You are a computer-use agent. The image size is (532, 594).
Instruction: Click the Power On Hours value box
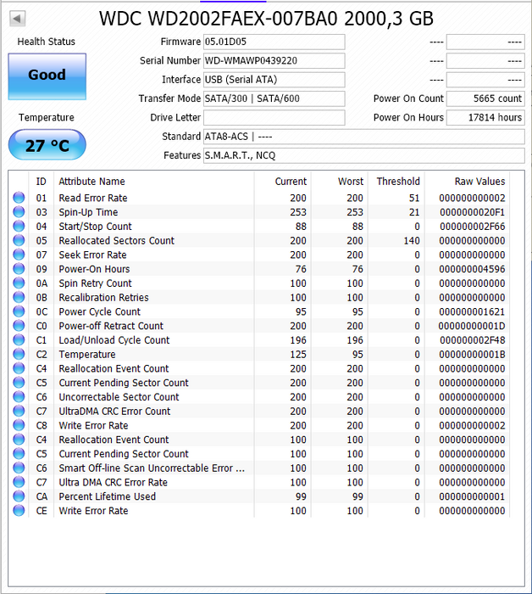[x=485, y=118]
